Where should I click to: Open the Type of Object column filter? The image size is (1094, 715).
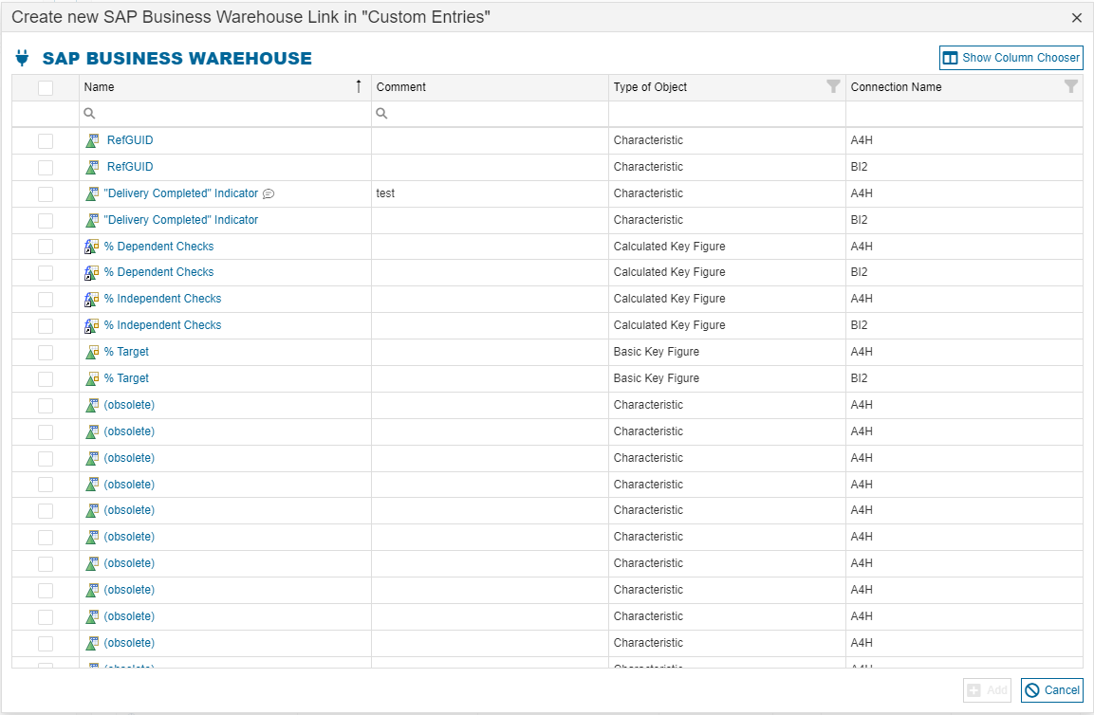click(x=833, y=86)
